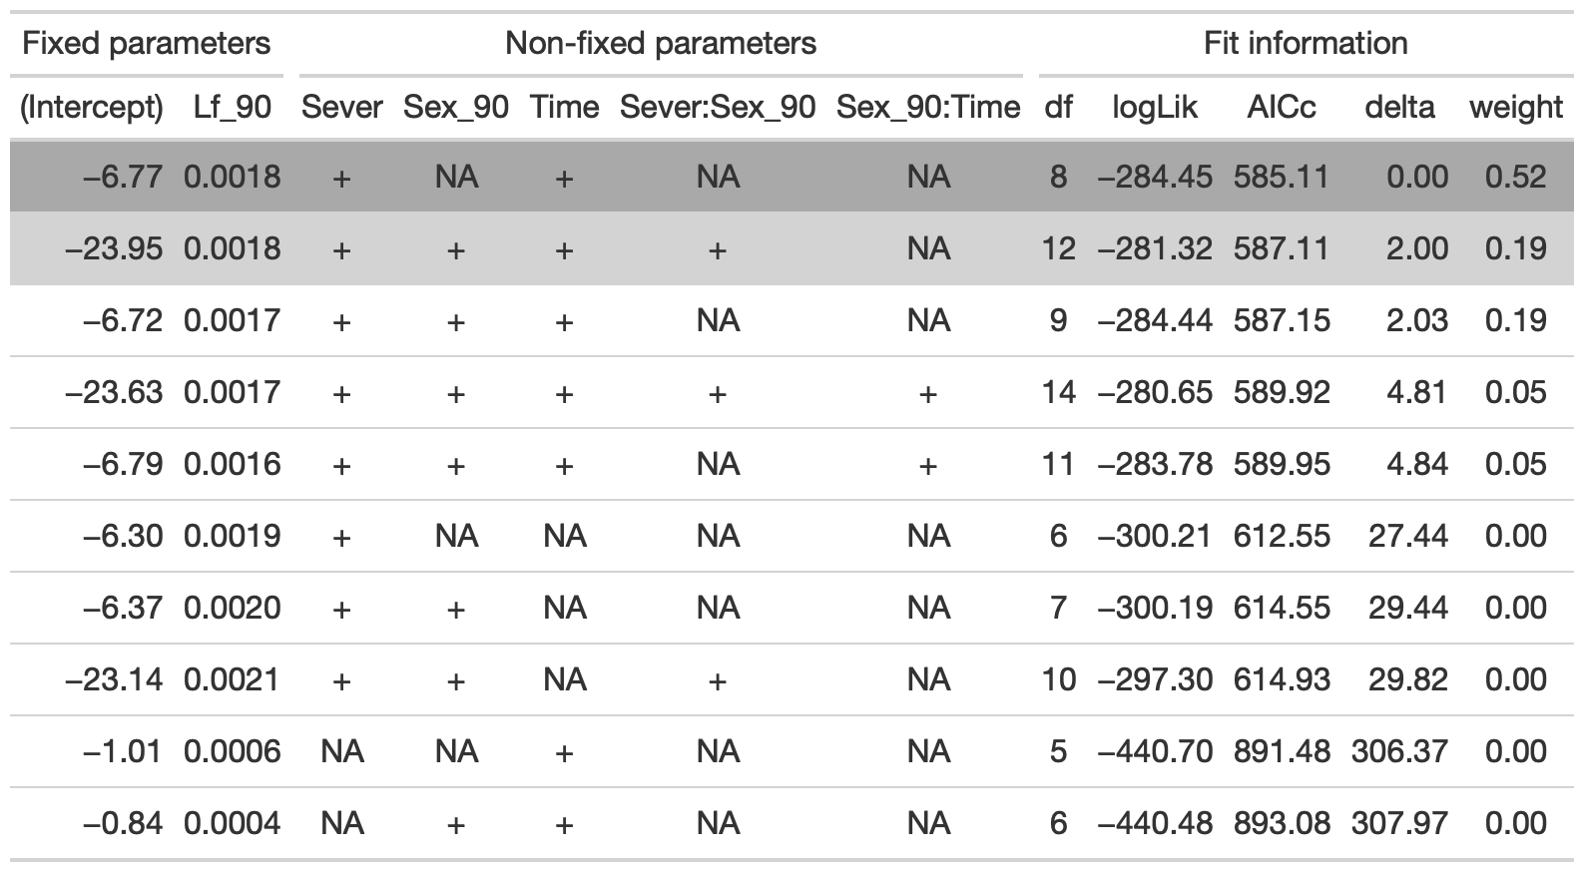Click the logLik value −440.70

(x=1155, y=751)
